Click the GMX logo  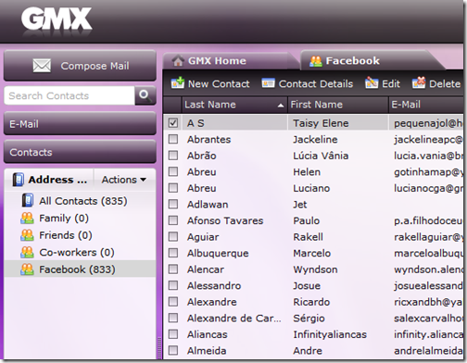[57, 19]
